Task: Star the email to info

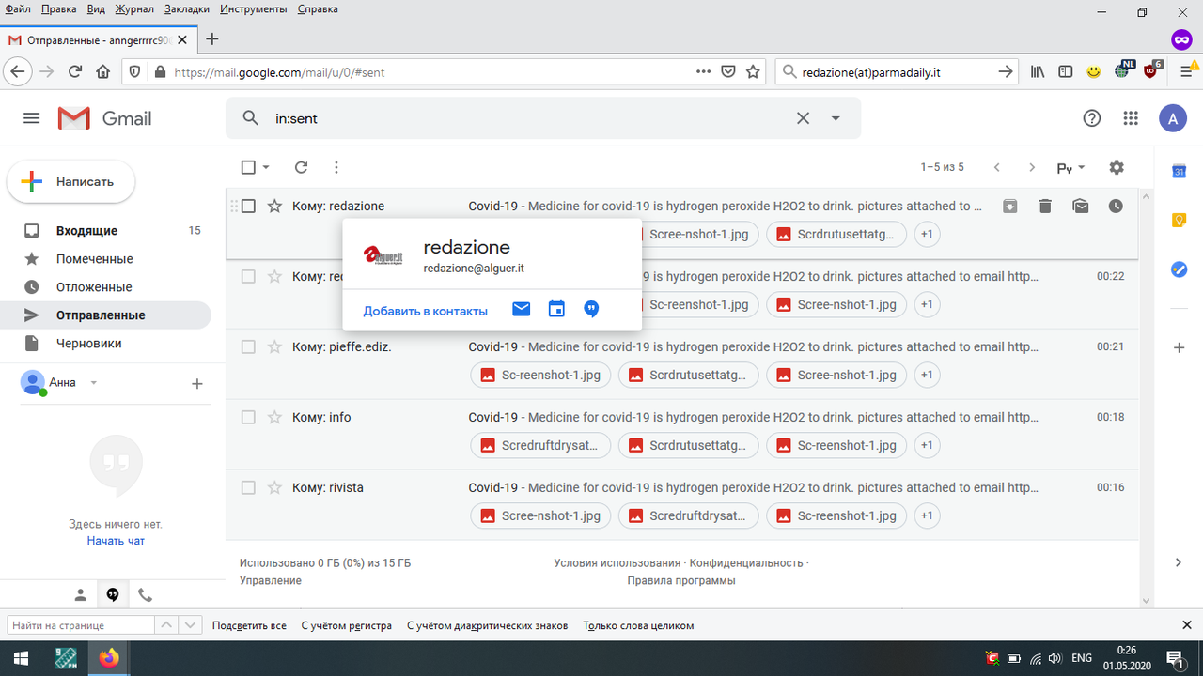Action: tap(274, 417)
